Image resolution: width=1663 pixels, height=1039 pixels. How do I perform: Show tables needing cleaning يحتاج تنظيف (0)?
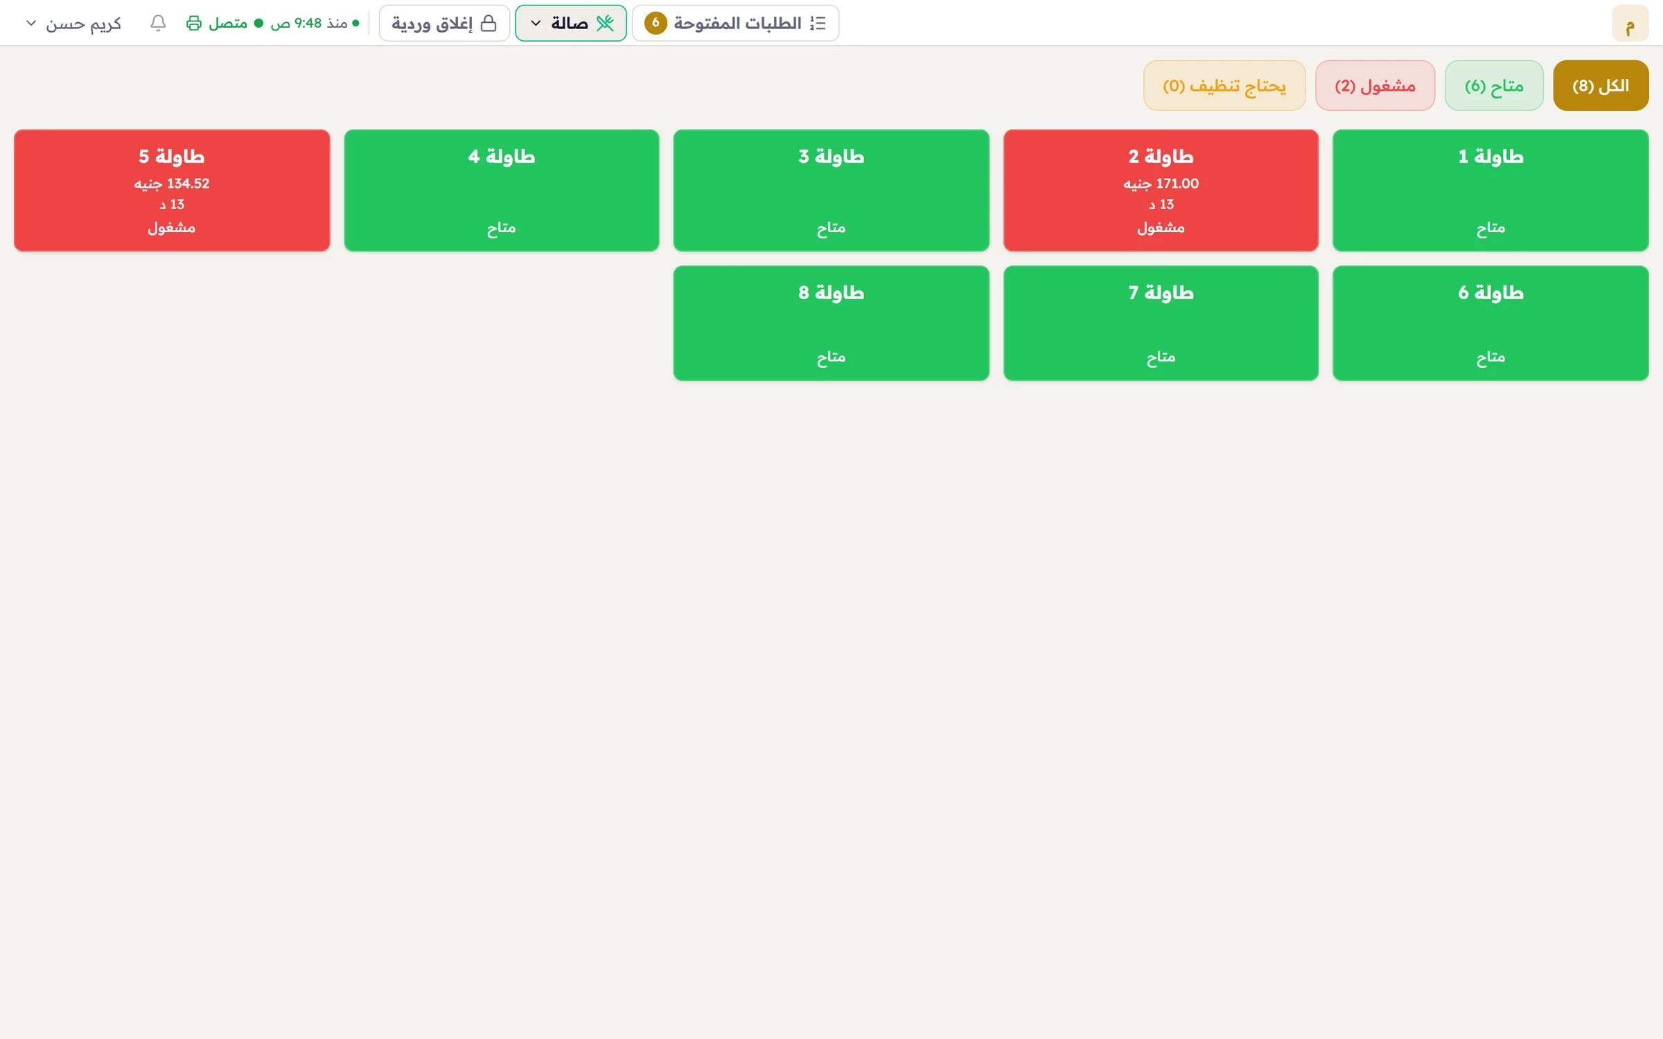[1224, 85]
